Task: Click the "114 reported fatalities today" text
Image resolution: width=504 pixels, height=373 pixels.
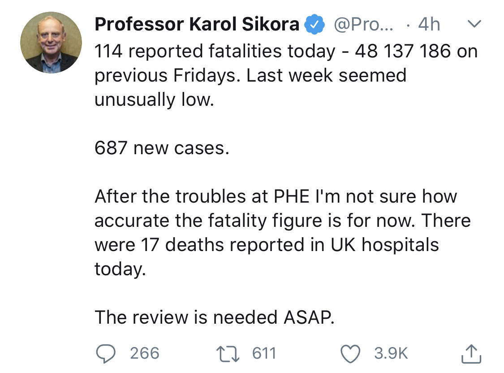Action: [215, 52]
